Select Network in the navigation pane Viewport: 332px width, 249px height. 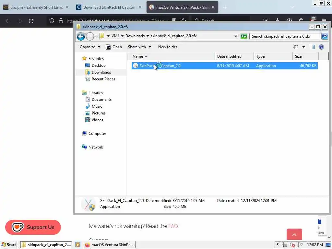[96, 147]
